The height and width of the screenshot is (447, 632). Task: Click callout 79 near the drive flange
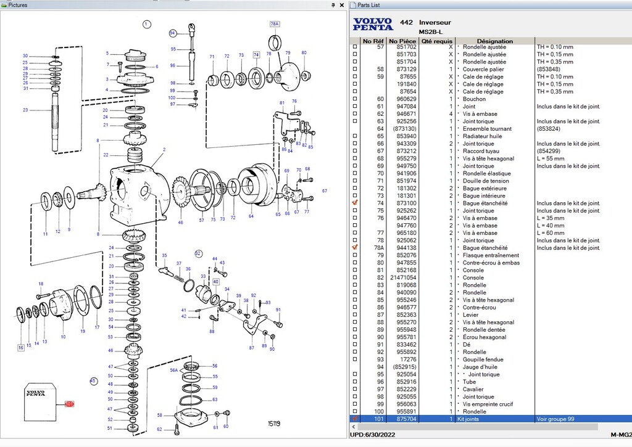(288, 53)
